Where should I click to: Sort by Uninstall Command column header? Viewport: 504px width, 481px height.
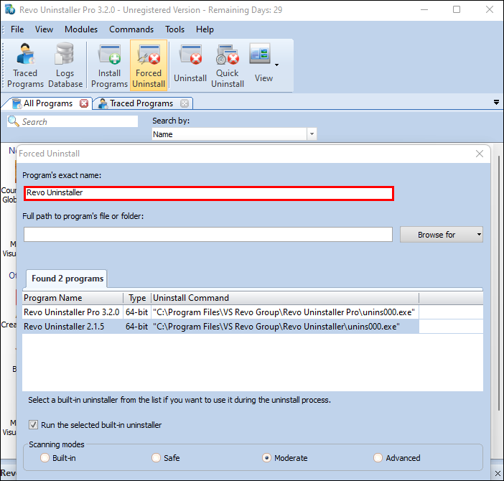[285, 298]
